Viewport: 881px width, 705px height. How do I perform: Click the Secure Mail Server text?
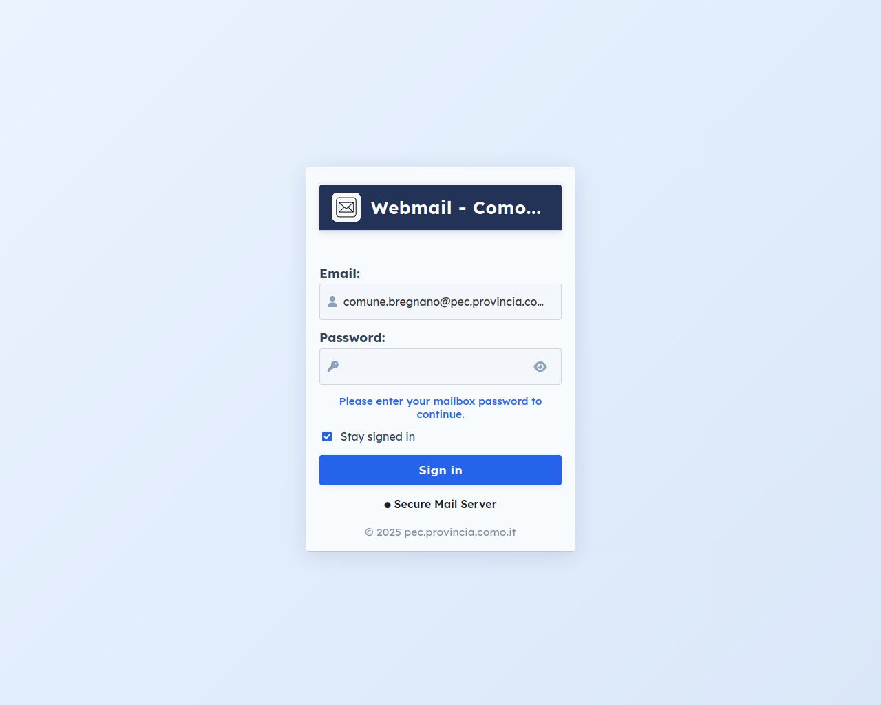(445, 504)
